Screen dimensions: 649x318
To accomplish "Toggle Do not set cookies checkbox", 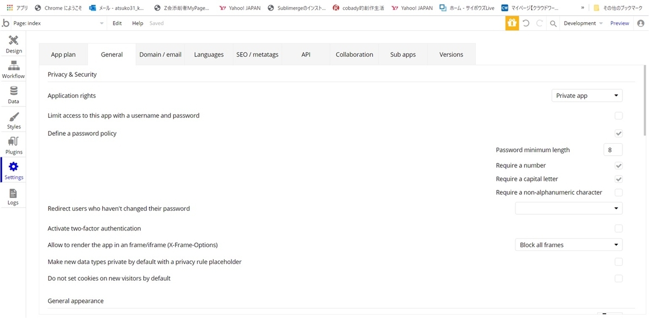I will [x=619, y=279].
